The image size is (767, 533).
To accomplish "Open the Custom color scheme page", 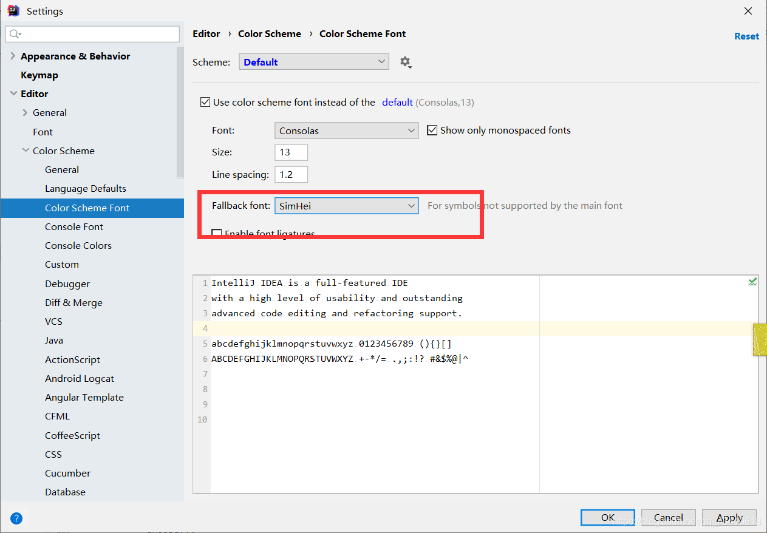I will click(x=62, y=264).
